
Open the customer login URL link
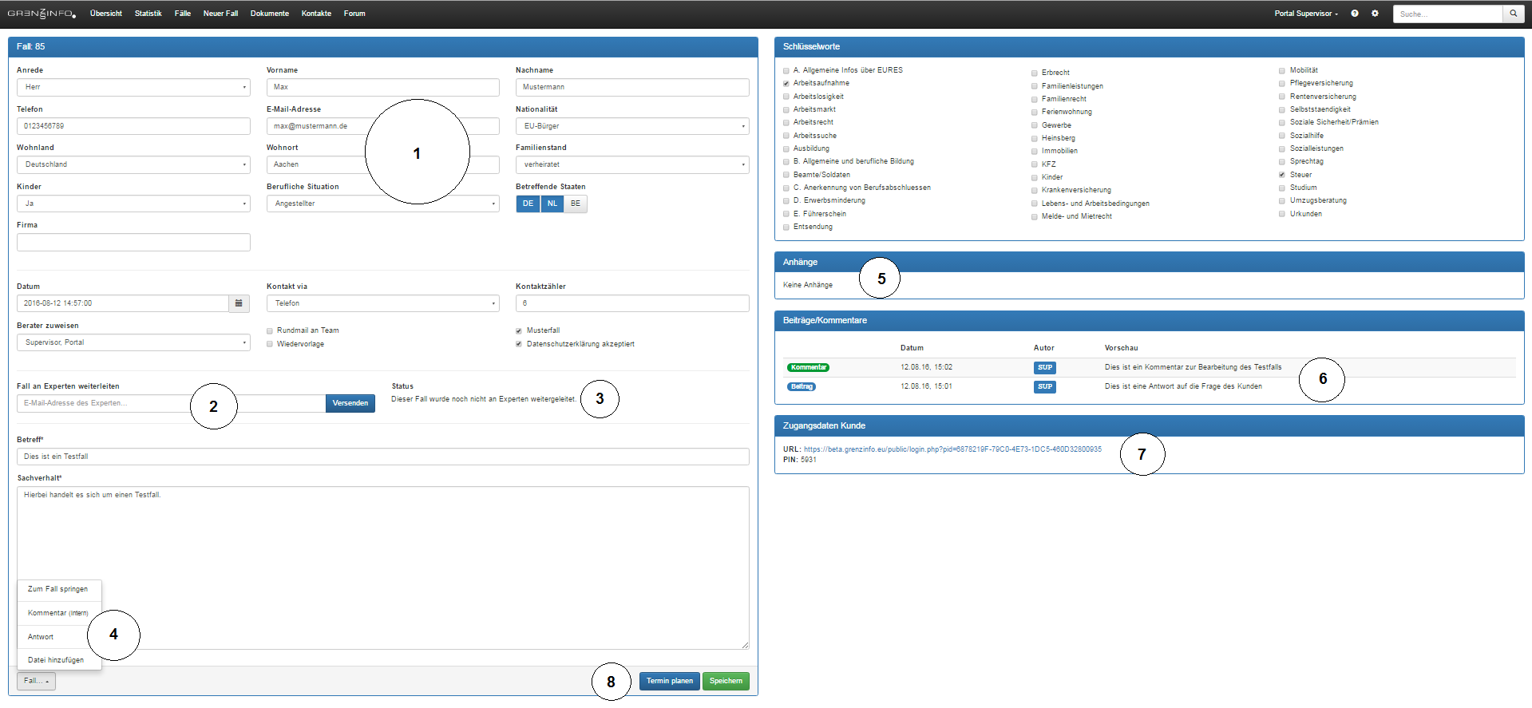coord(952,449)
